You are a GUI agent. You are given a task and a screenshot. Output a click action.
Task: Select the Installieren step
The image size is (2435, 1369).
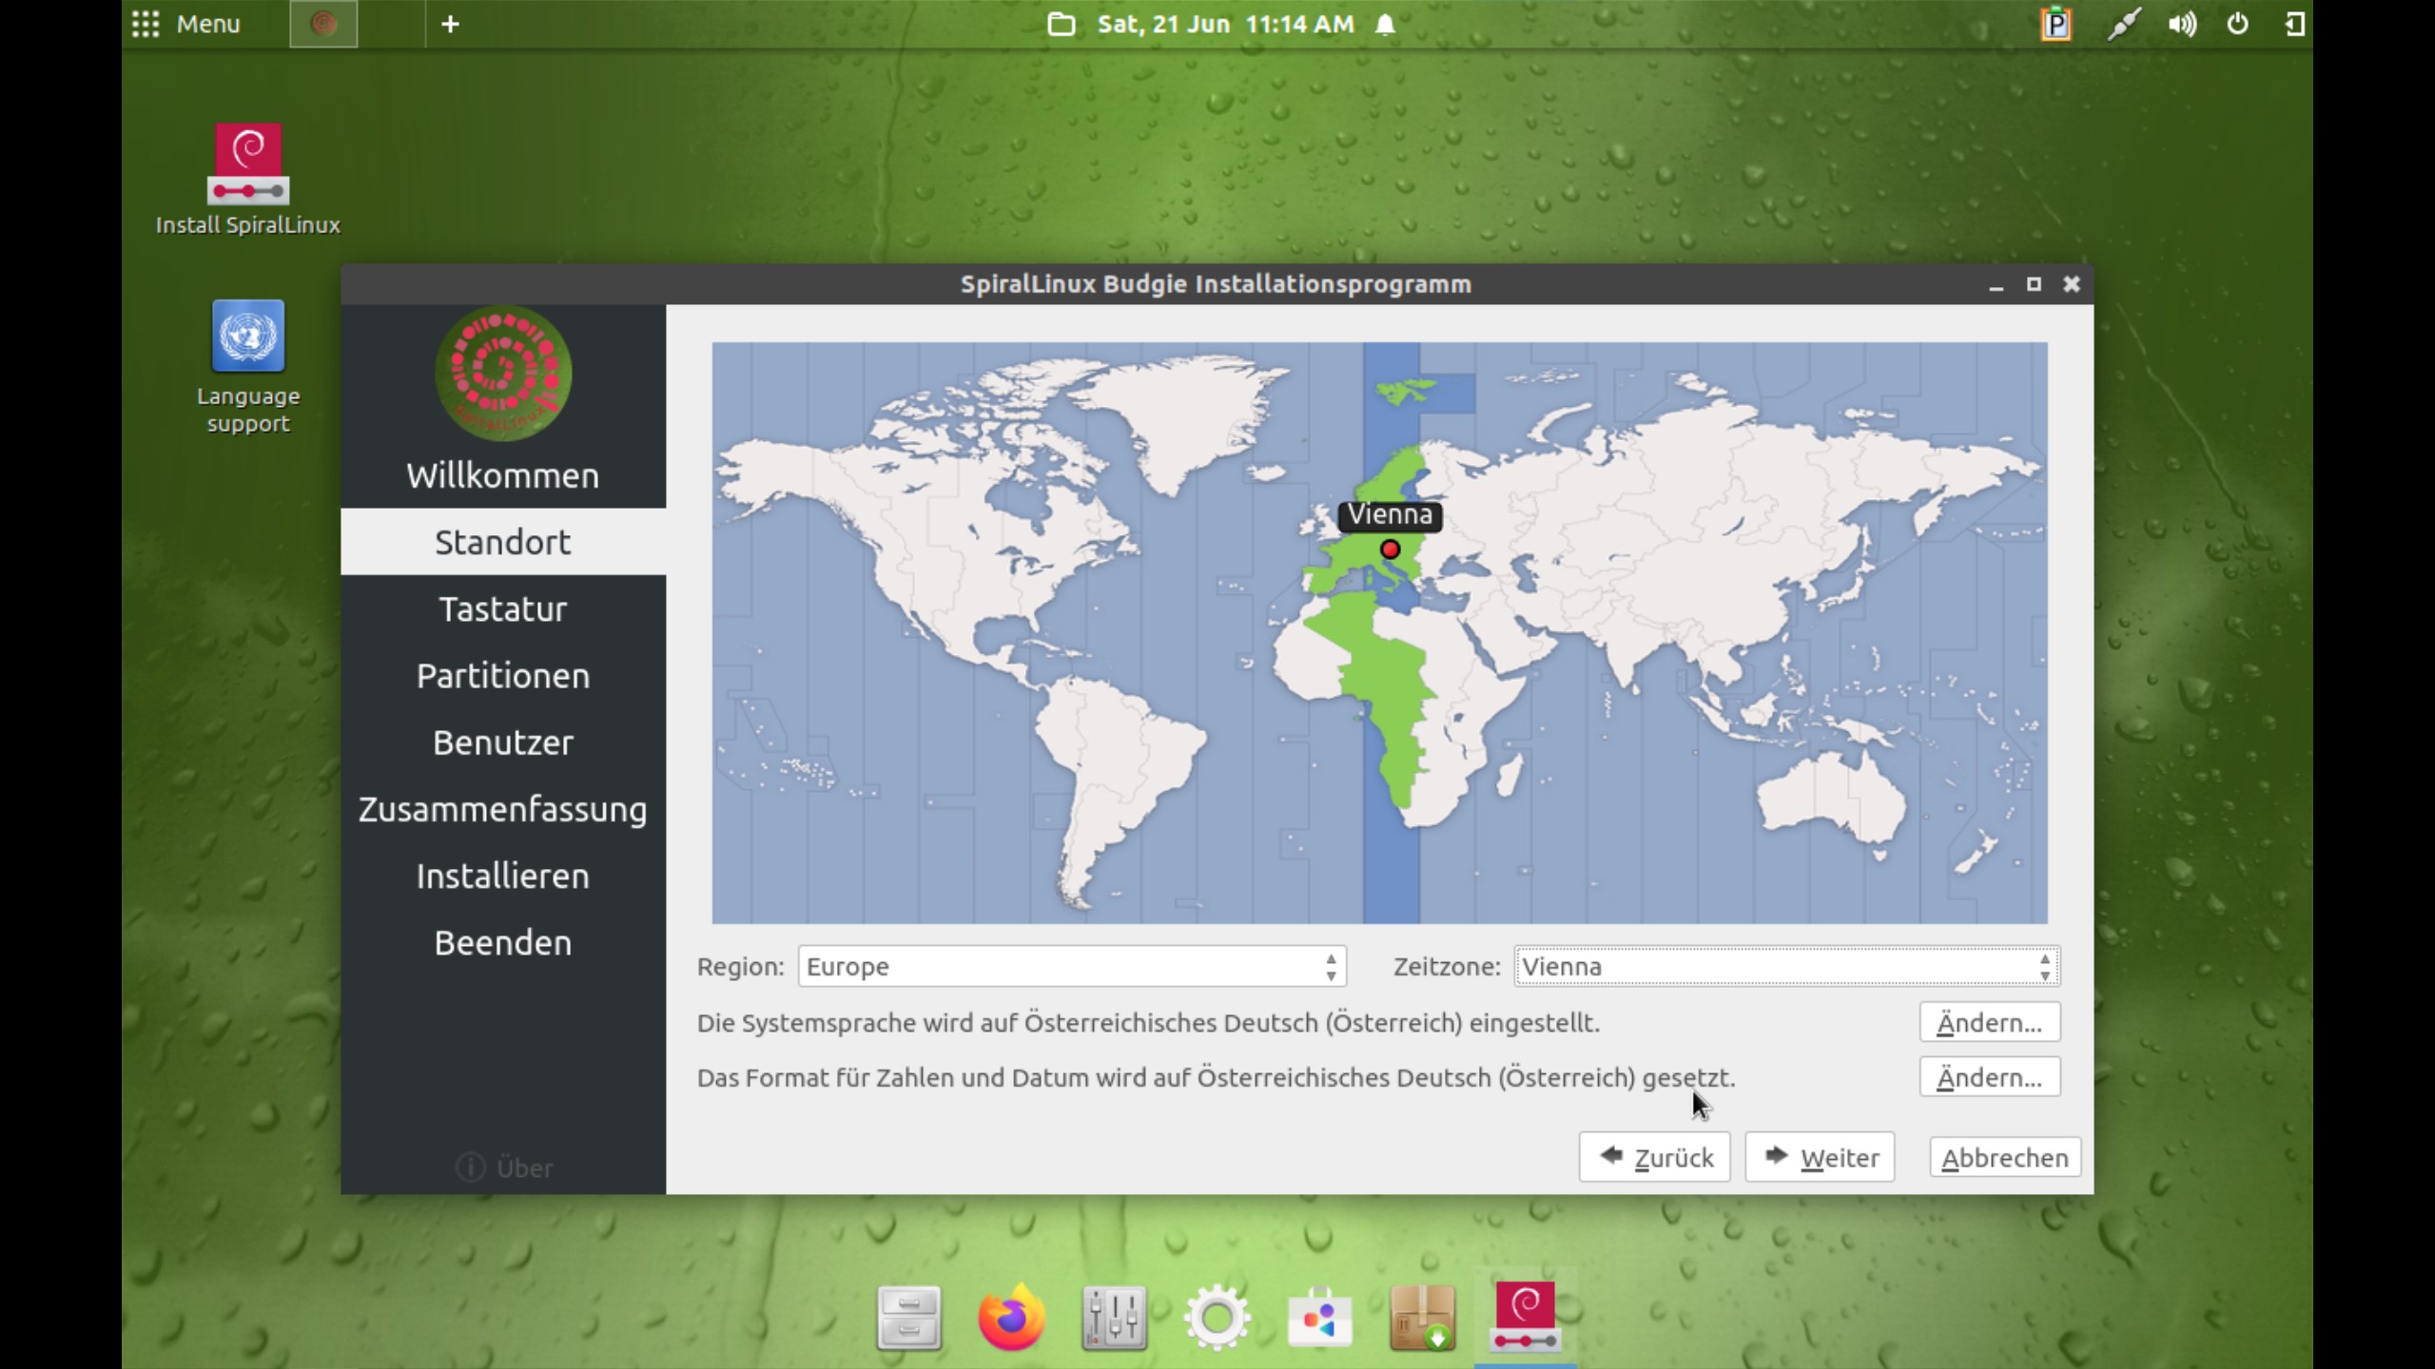coord(503,876)
